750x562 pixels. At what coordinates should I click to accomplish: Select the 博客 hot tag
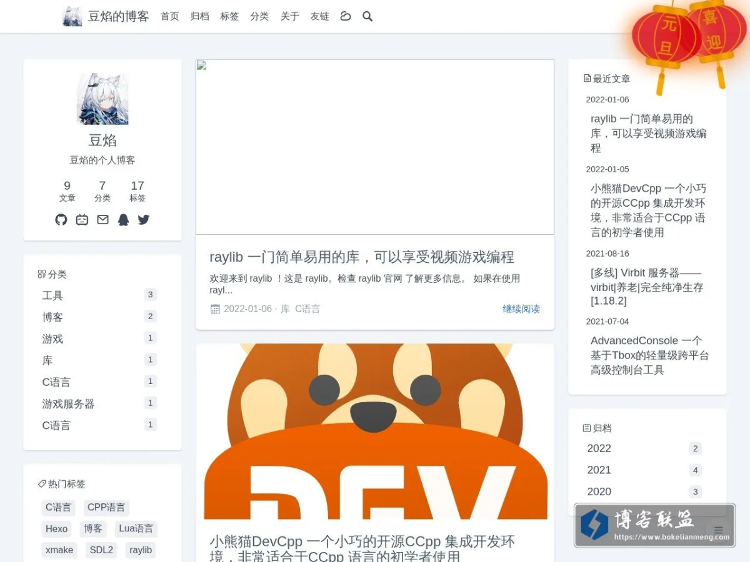(93, 529)
